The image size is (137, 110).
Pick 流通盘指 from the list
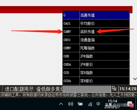[x=96, y=40]
